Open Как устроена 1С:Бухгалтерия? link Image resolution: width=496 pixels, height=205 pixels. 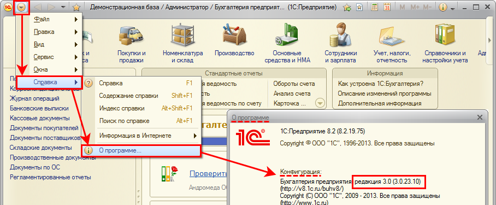381,84
